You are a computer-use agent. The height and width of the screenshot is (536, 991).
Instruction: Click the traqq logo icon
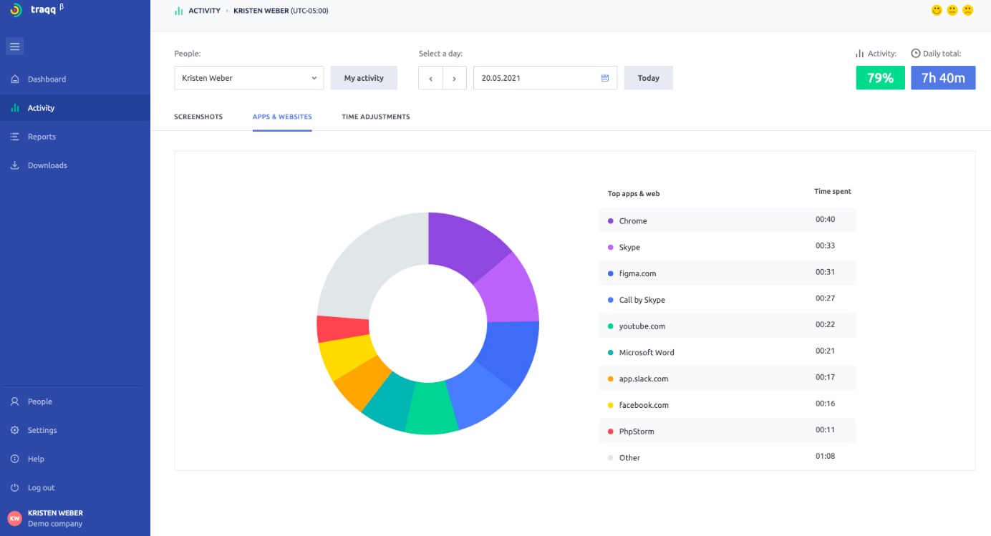pos(16,11)
